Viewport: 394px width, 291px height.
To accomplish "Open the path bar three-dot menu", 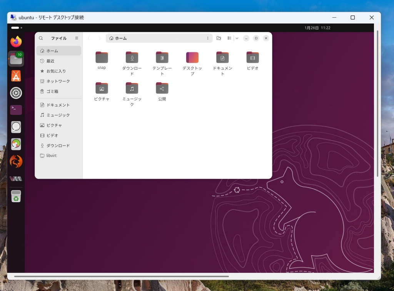I will point(208,38).
